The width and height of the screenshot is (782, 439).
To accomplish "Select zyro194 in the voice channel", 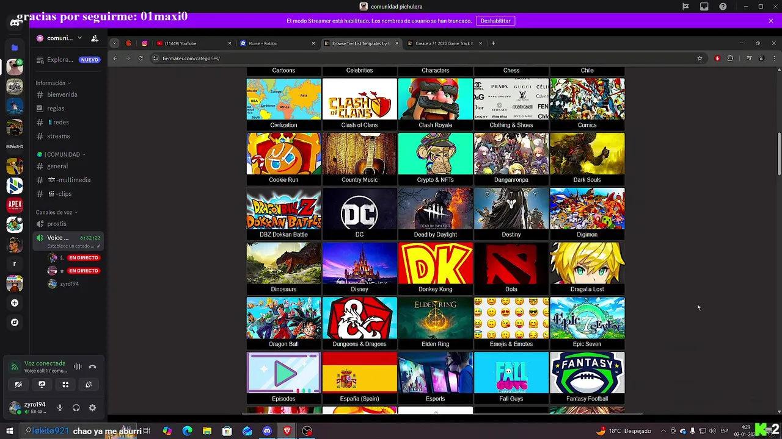I will [68, 284].
